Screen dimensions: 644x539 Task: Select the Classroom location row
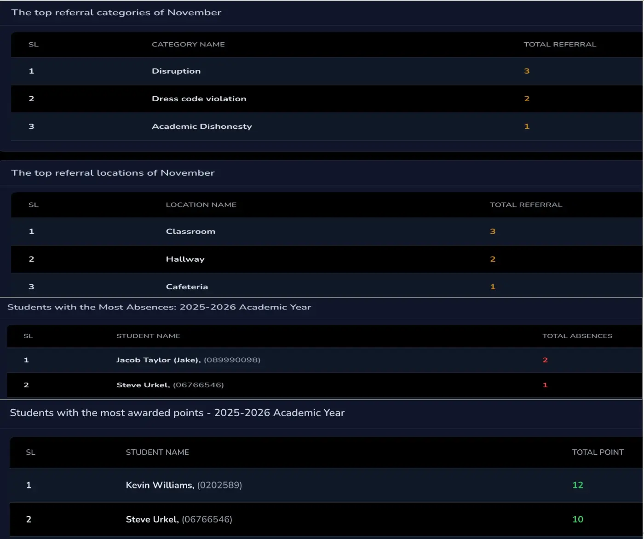[190, 231]
